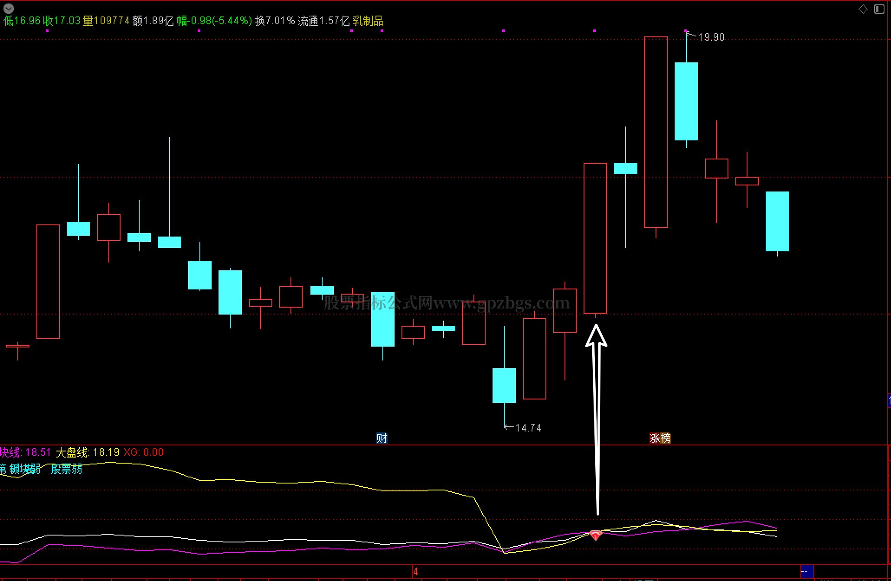Click the 19.90 high price label
The width and height of the screenshot is (891, 581).
pyautogui.click(x=711, y=37)
